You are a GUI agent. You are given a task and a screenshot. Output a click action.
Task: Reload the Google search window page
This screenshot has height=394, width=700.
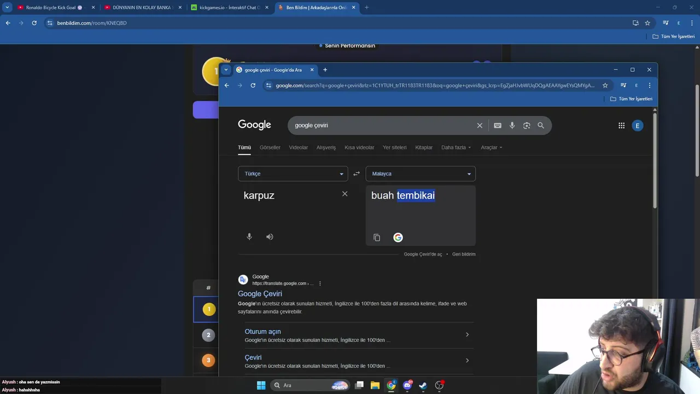coord(253,85)
